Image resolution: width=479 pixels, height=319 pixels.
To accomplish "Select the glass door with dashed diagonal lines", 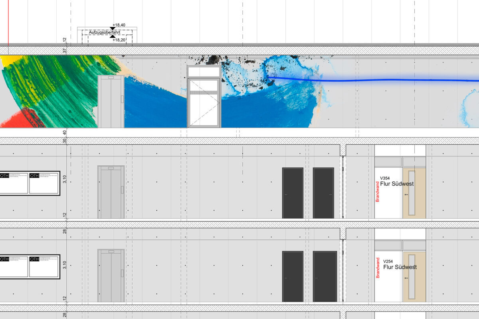I will pos(204,103).
